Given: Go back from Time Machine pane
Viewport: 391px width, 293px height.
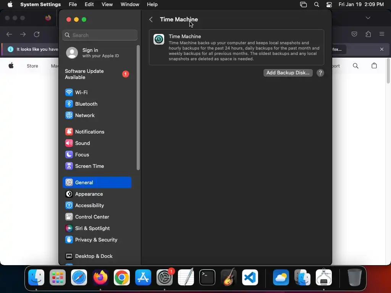Looking at the screenshot, I should [x=151, y=19].
